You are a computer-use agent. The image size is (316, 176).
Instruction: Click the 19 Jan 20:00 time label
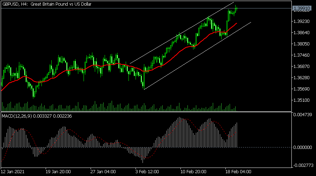59,172
